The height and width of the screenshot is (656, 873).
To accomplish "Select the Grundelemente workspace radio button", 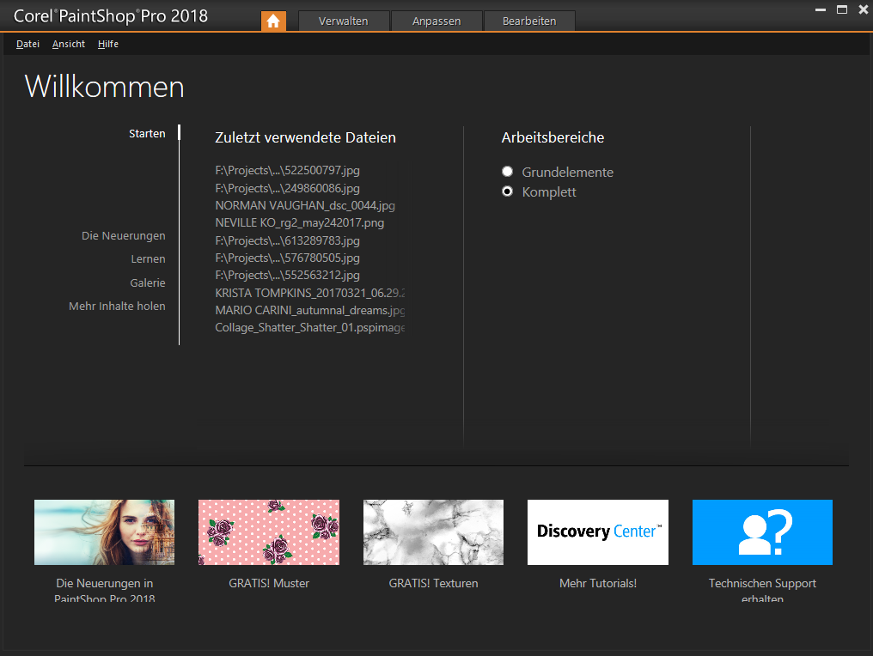I will [507, 172].
